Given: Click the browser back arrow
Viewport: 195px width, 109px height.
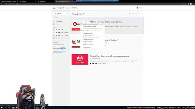Looking at the screenshot, I should (x=2, y=4).
